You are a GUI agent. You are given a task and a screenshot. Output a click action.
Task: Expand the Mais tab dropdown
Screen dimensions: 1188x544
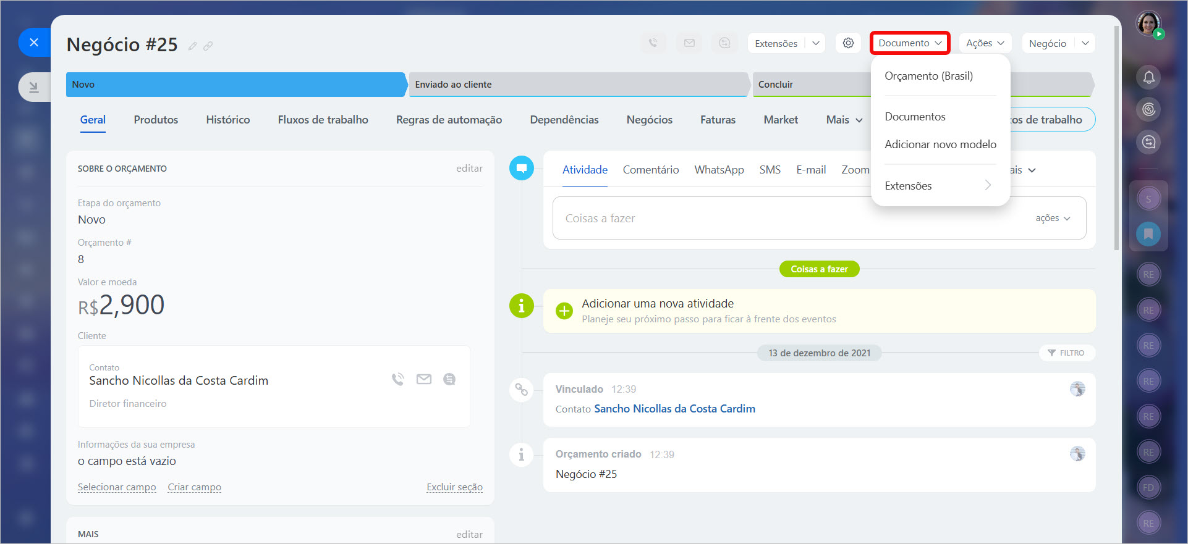[x=844, y=120]
